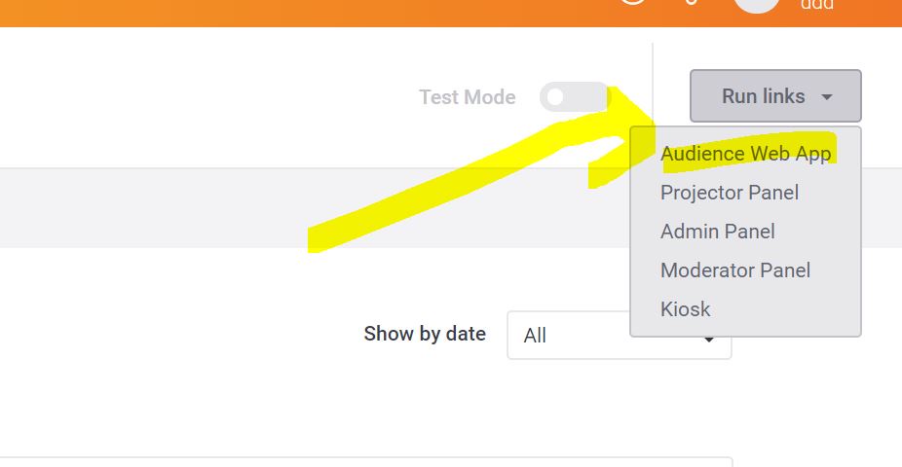Click the orange header bar background

click(x=292, y=12)
